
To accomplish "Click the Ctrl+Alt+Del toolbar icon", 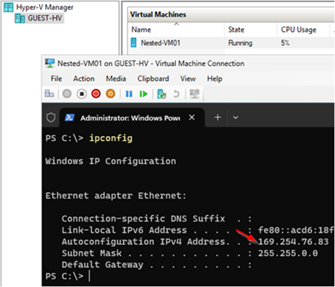I will point(49,93).
